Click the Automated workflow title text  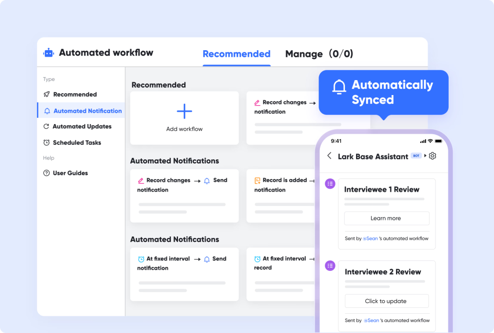point(106,52)
